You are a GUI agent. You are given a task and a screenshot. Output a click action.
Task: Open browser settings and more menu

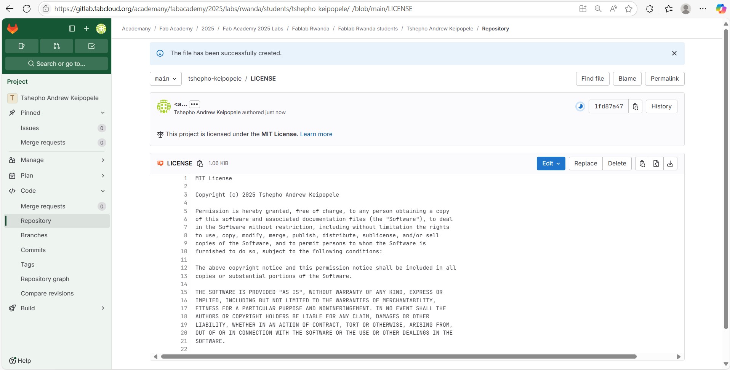[x=703, y=9]
